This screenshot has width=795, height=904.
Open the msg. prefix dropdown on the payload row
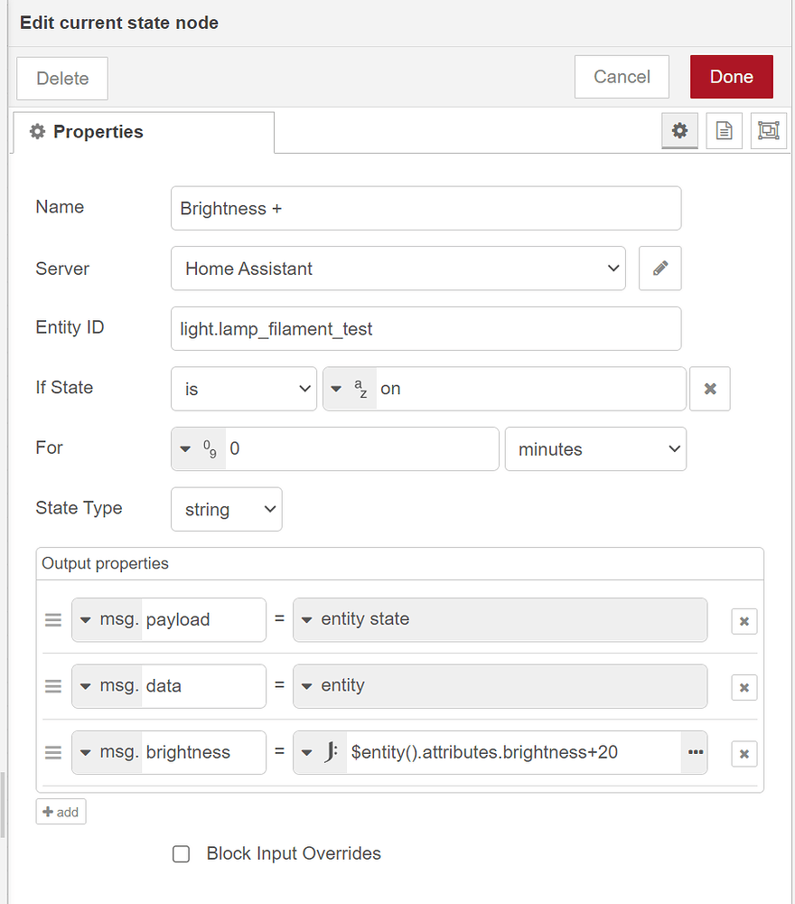pyautogui.click(x=99, y=619)
